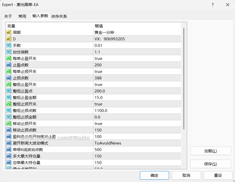Viewport: 235px width, 182px height.
Task: Edit the 加仓倍数 value 1.1
Action: [x=137, y=52]
